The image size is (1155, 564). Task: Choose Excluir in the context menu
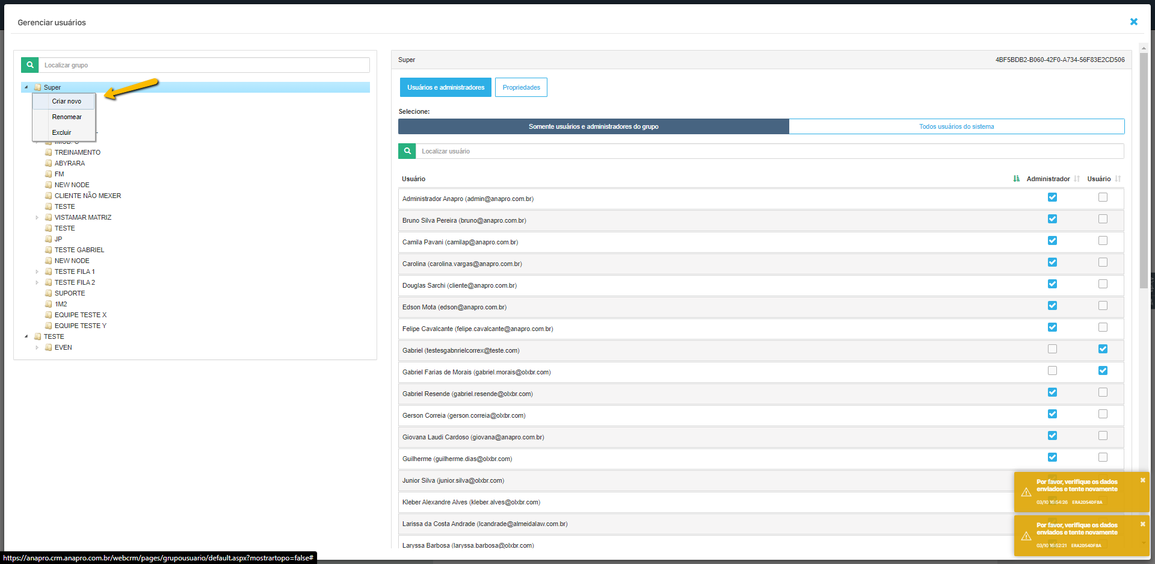point(61,132)
